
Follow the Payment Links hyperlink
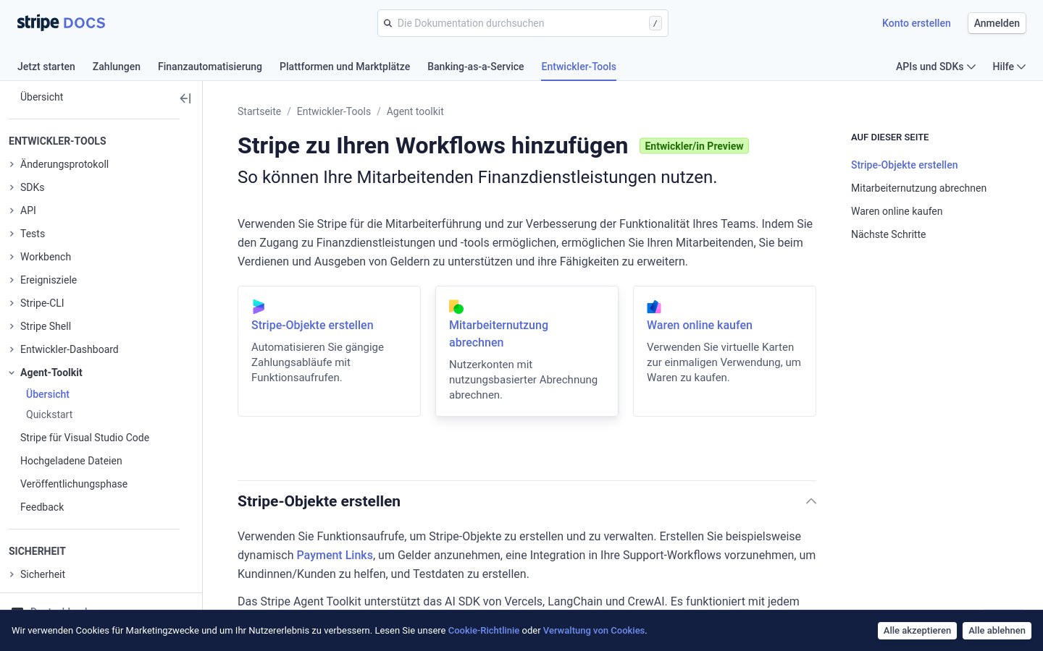tap(335, 555)
